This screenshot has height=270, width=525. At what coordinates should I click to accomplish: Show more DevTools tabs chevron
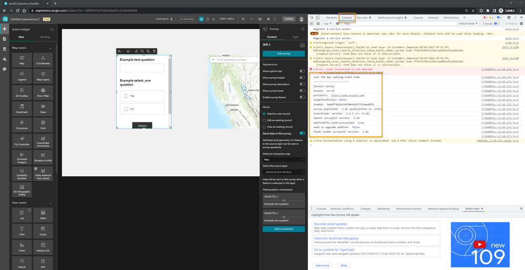[x=464, y=17]
